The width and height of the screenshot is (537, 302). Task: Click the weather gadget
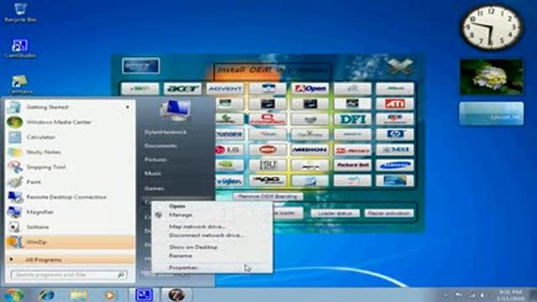[492, 113]
